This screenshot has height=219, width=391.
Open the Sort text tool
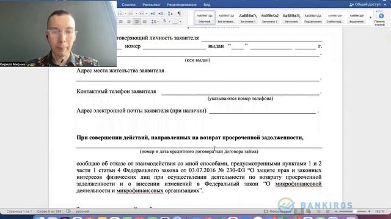tap(170, 13)
